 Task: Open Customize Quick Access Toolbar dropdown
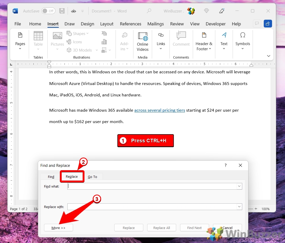[82, 11]
